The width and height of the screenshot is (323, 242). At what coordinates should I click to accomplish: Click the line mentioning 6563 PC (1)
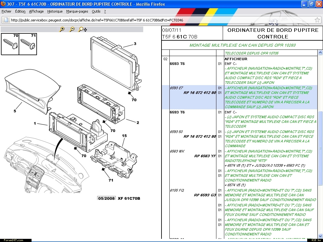coord(265,165)
